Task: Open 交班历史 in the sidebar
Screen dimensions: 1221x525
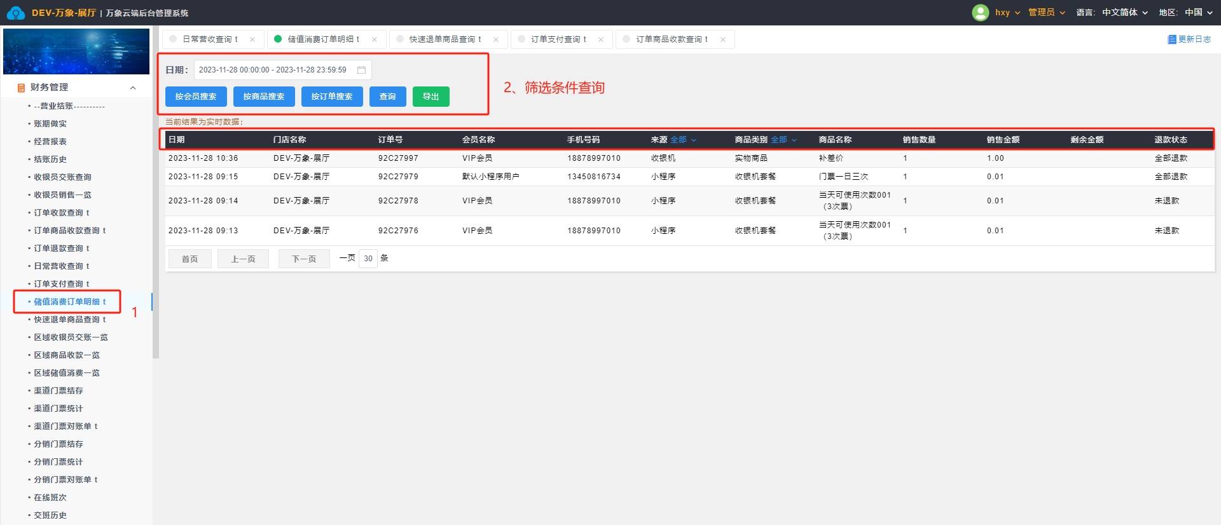Action: (50, 515)
